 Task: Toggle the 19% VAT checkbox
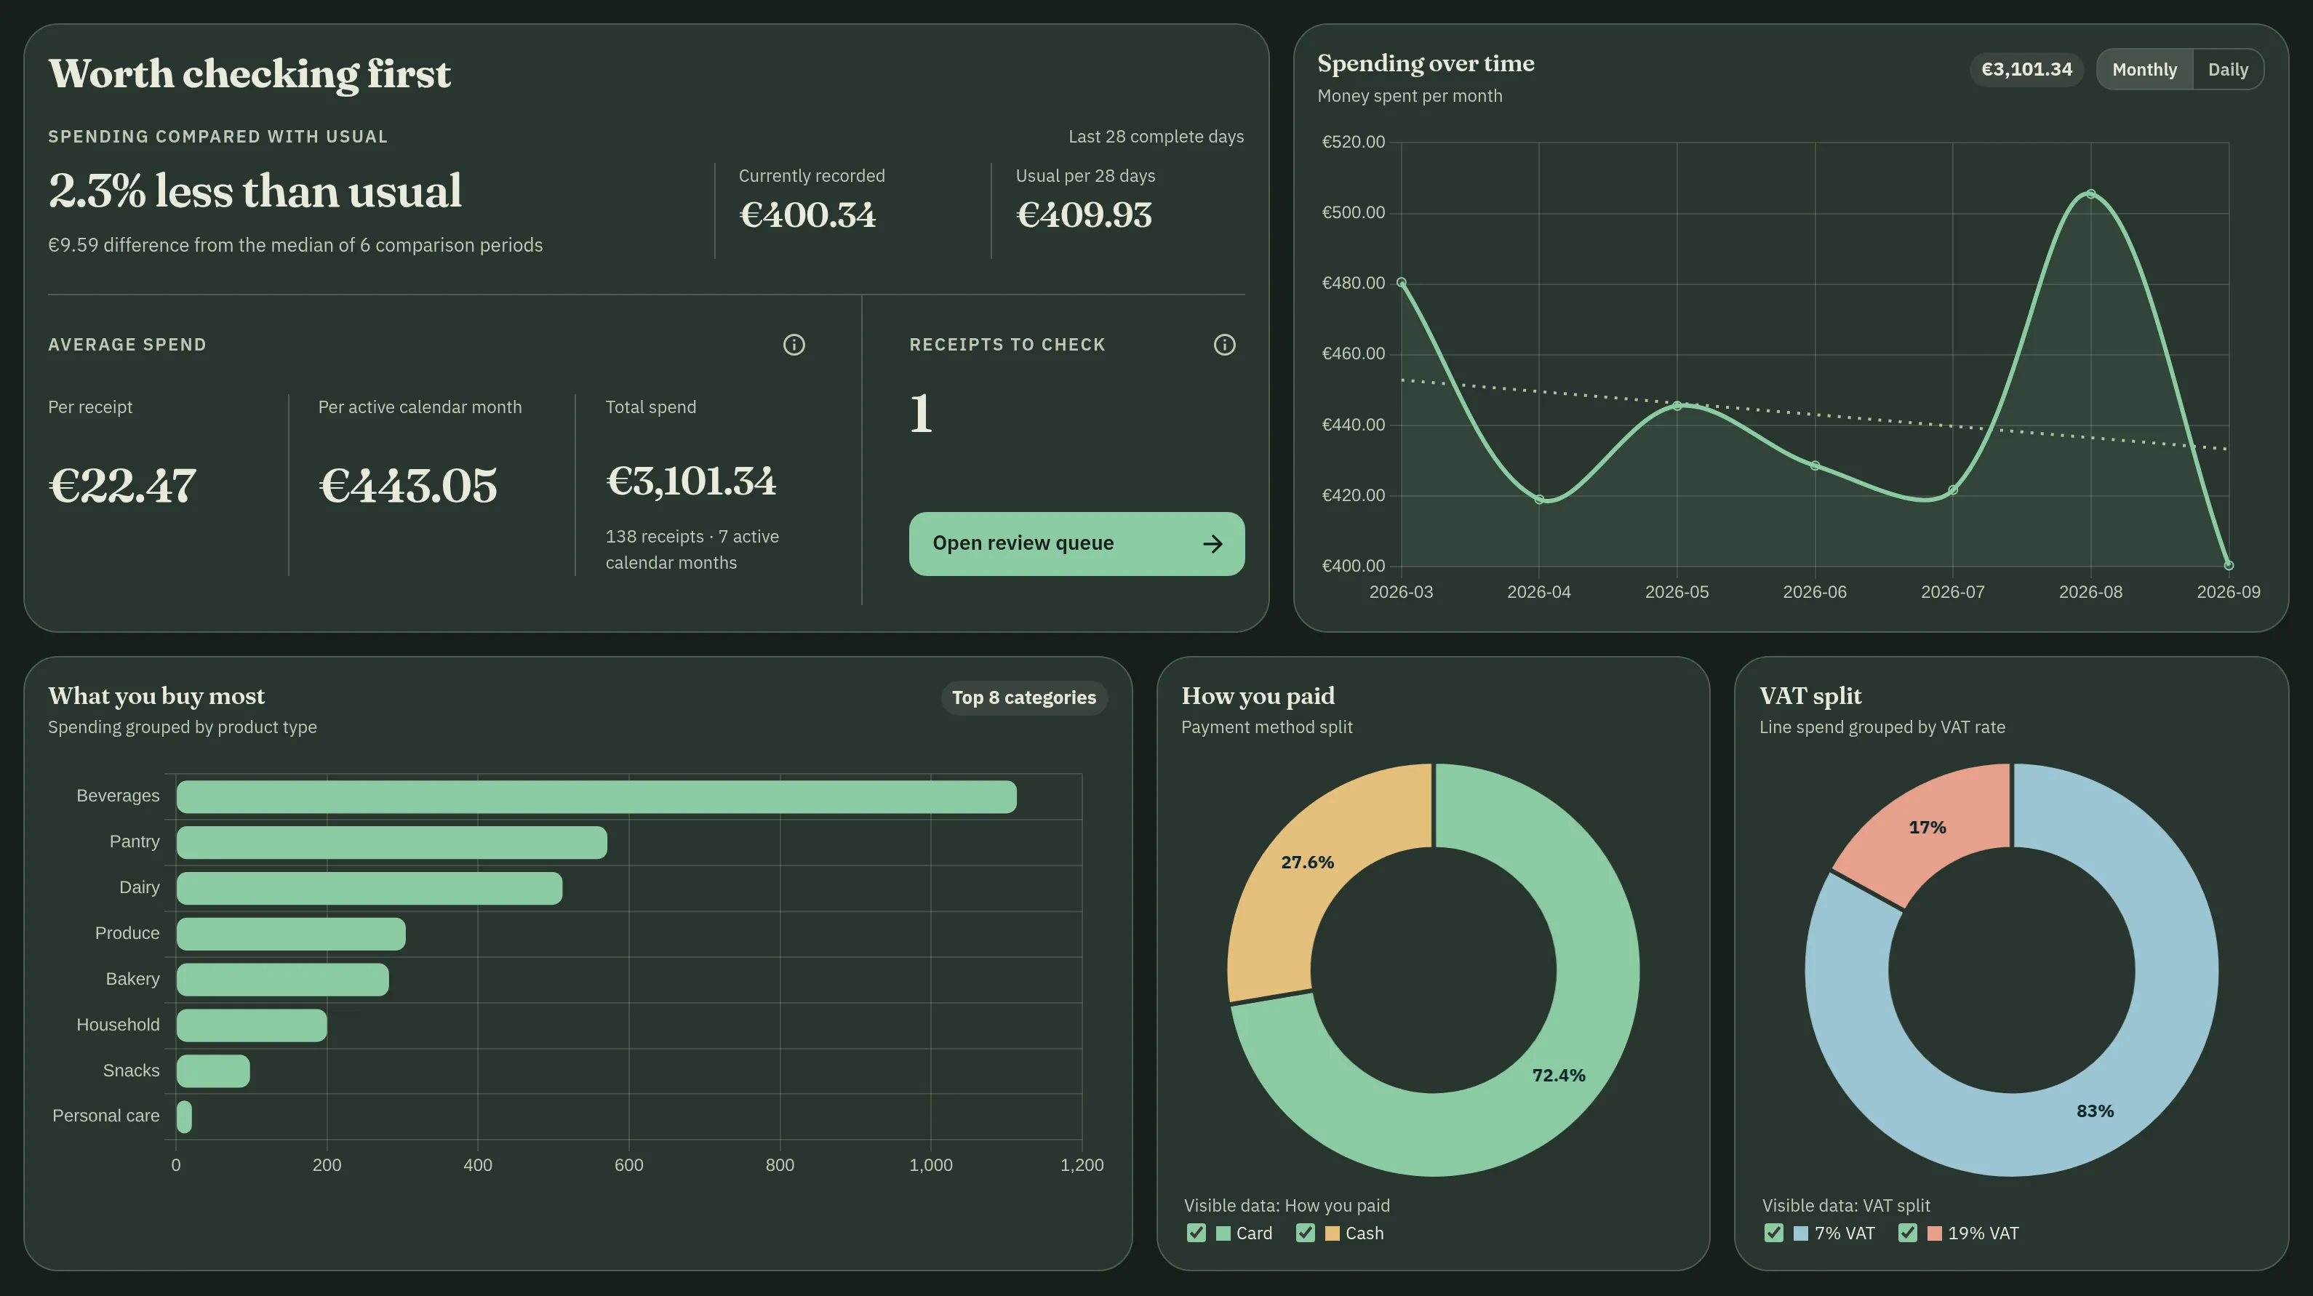1908,1232
